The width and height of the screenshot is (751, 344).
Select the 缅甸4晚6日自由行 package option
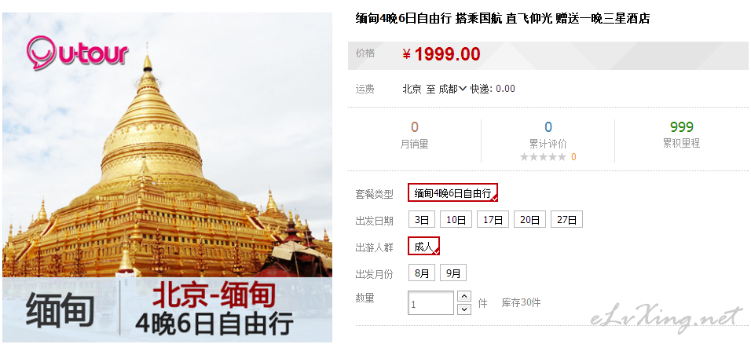coord(452,193)
